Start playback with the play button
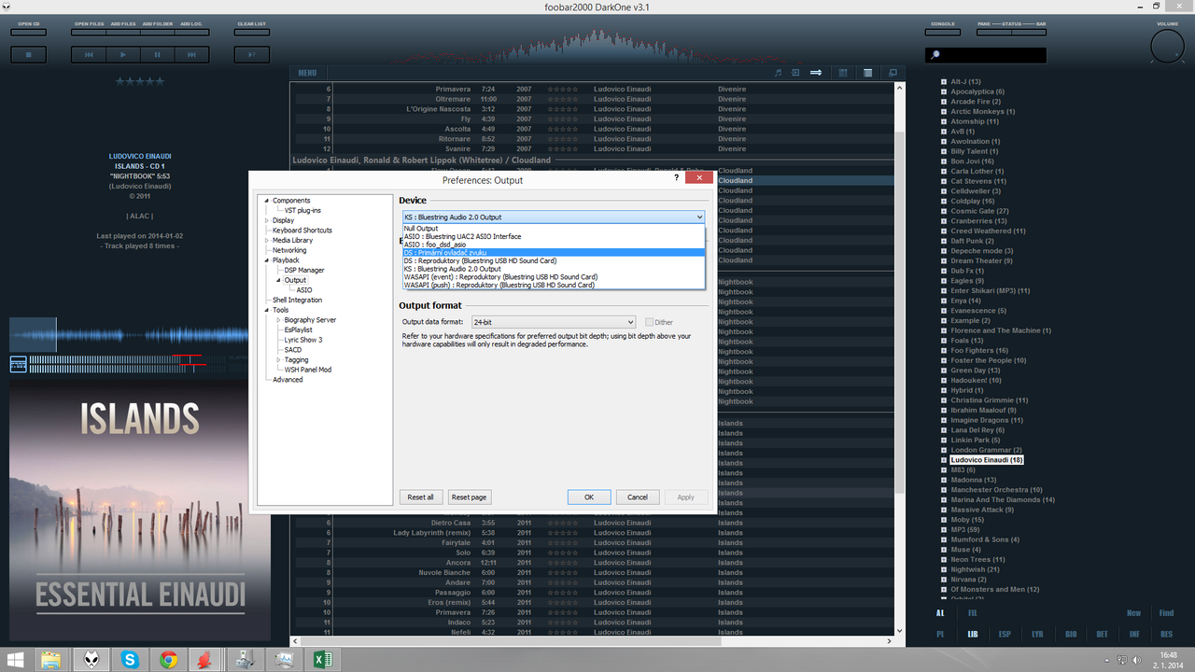This screenshot has width=1195, height=672. [122, 55]
